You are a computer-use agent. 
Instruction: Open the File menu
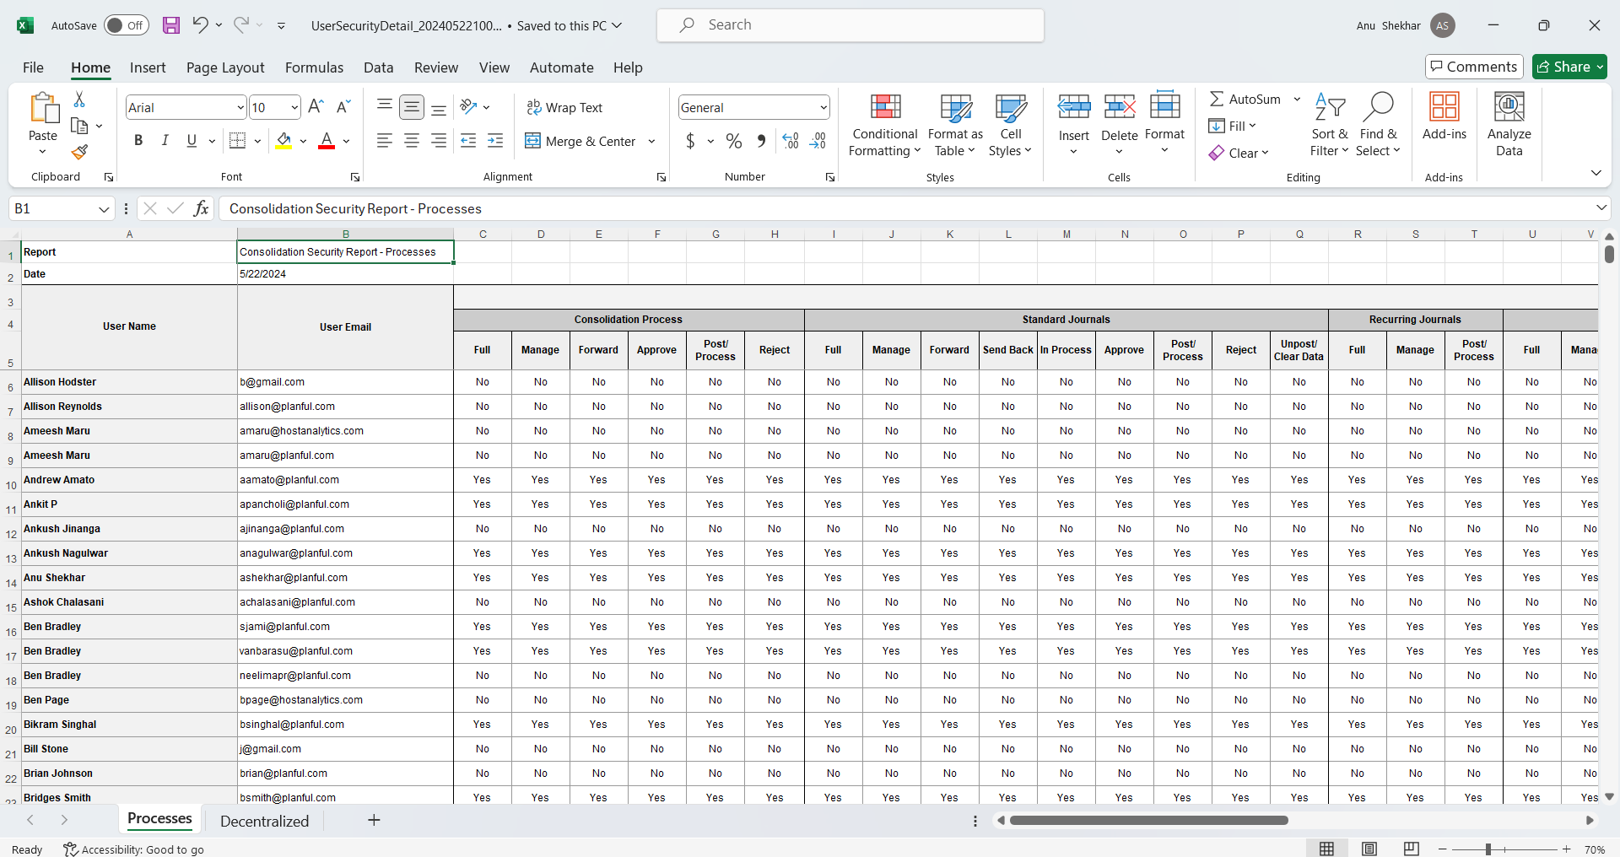(x=33, y=67)
